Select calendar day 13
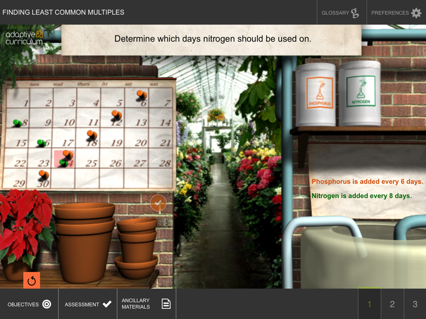Screen dimensions: 426x319 tap(136, 118)
